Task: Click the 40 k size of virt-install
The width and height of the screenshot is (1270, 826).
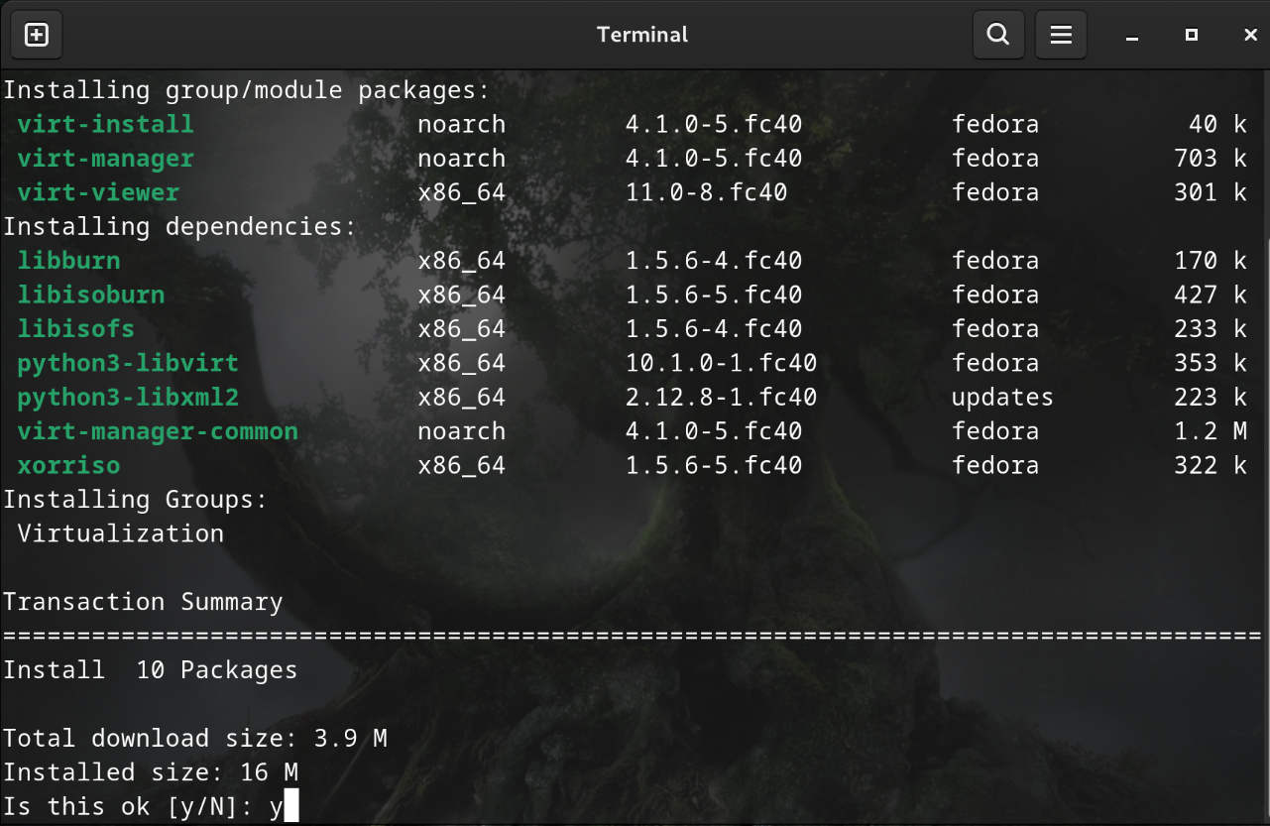Action: click(1217, 124)
